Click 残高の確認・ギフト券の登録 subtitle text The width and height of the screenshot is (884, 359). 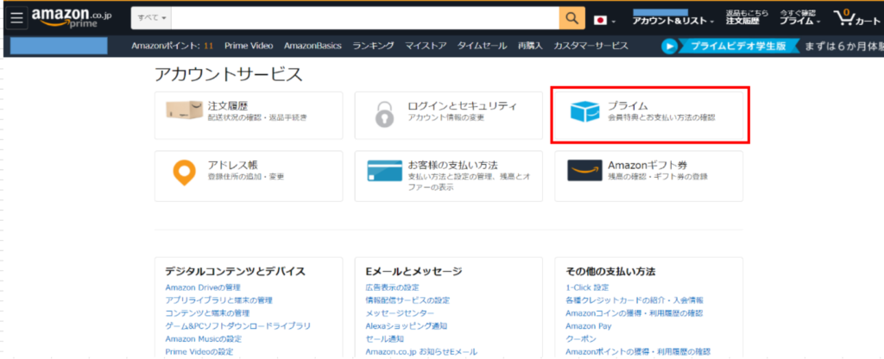click(657, 176)
